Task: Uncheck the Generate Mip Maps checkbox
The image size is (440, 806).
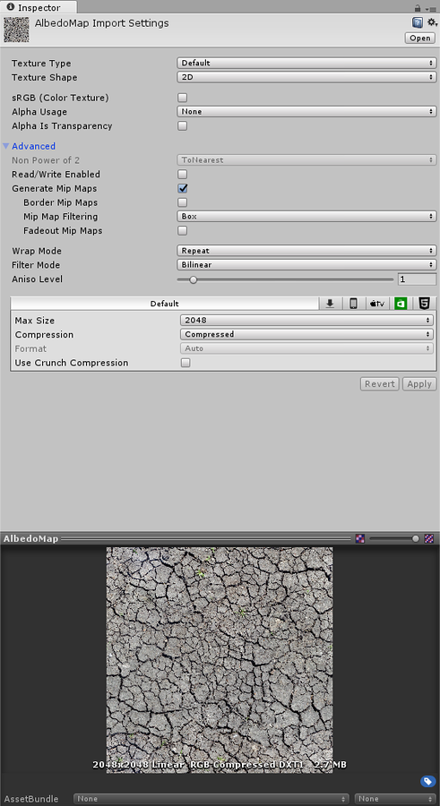Action: click(x=182, y=189)
